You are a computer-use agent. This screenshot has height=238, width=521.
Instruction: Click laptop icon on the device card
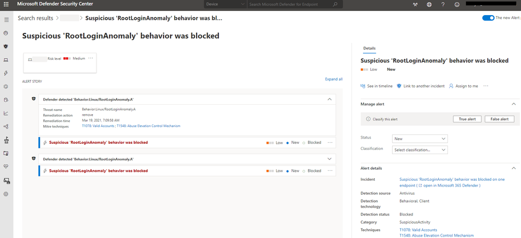click(30, 59)
